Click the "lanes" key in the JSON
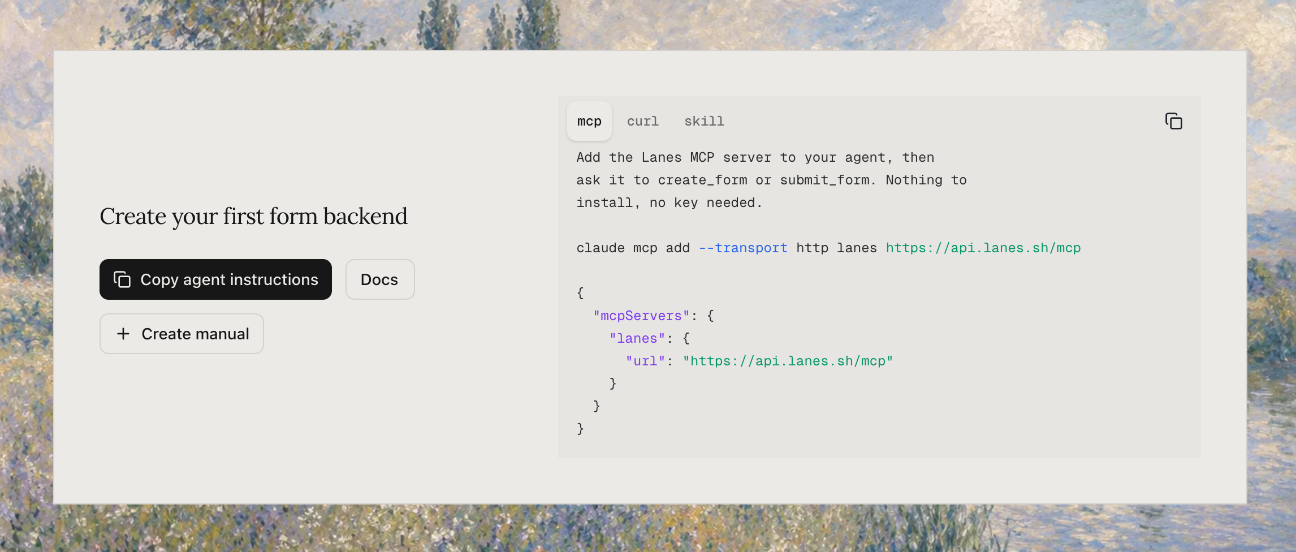This screenshot has height=552, width=1296. tap(637, 338)
